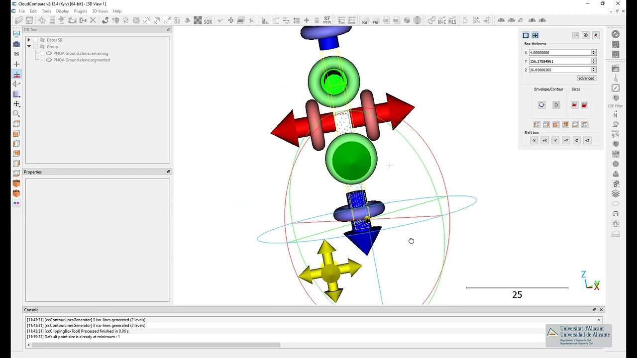Viewport: 637px width, 358px height.
Task: Click the CC connected components icon
Action: click(177, 20)
